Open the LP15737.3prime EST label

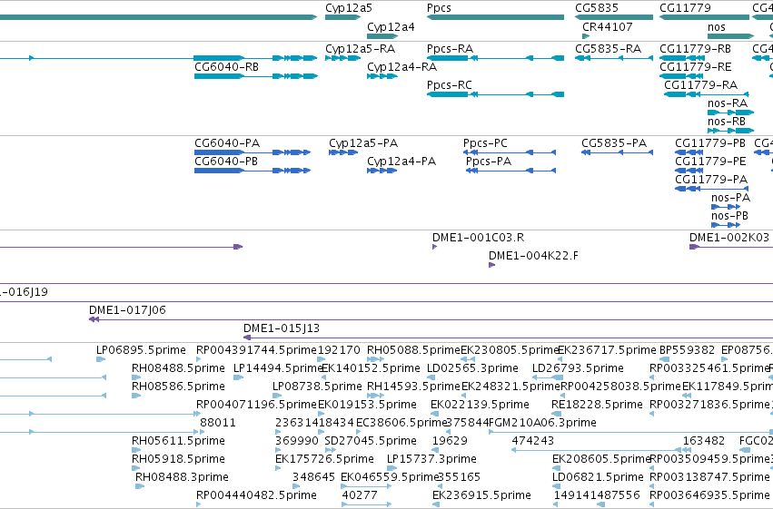[x=431, y=459]
